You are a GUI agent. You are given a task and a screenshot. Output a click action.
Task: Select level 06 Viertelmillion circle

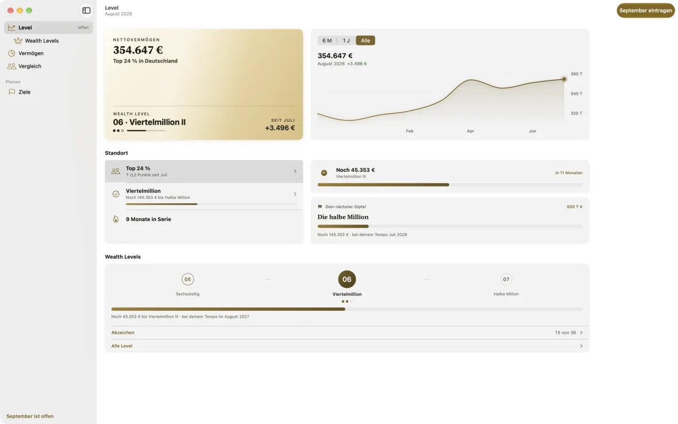[x=347, y=279]
